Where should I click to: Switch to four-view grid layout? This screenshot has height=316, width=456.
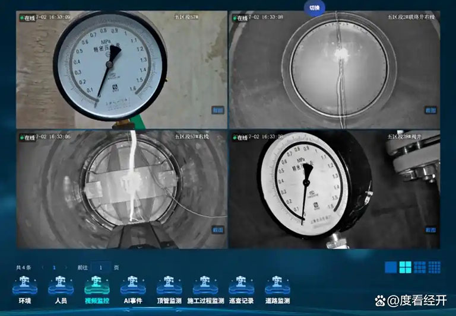click(406, 267)
